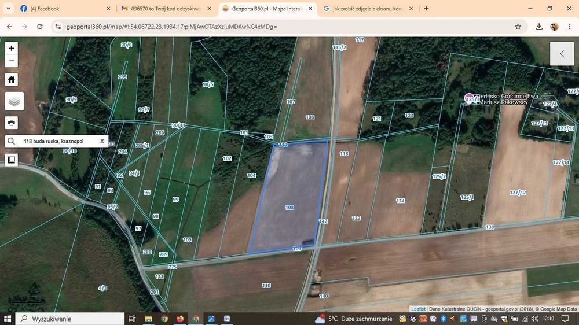Click the parcel label 118 on the map
The width and height of the screenshot is (579, 325).
coord(344,153)
